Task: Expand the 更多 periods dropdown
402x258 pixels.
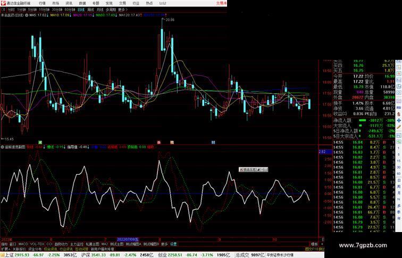Action: pos(122,10)
